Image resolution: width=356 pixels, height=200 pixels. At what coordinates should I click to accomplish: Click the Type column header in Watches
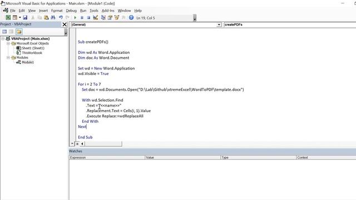pyautogui.click(x=258, y=157)
